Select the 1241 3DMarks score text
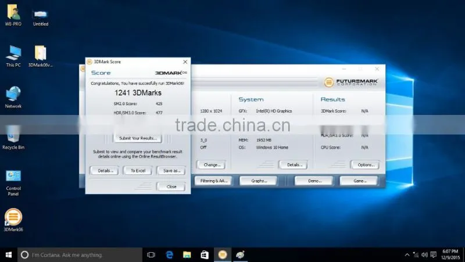The width and height of the screenshot is (465, 262). [138, 93]
